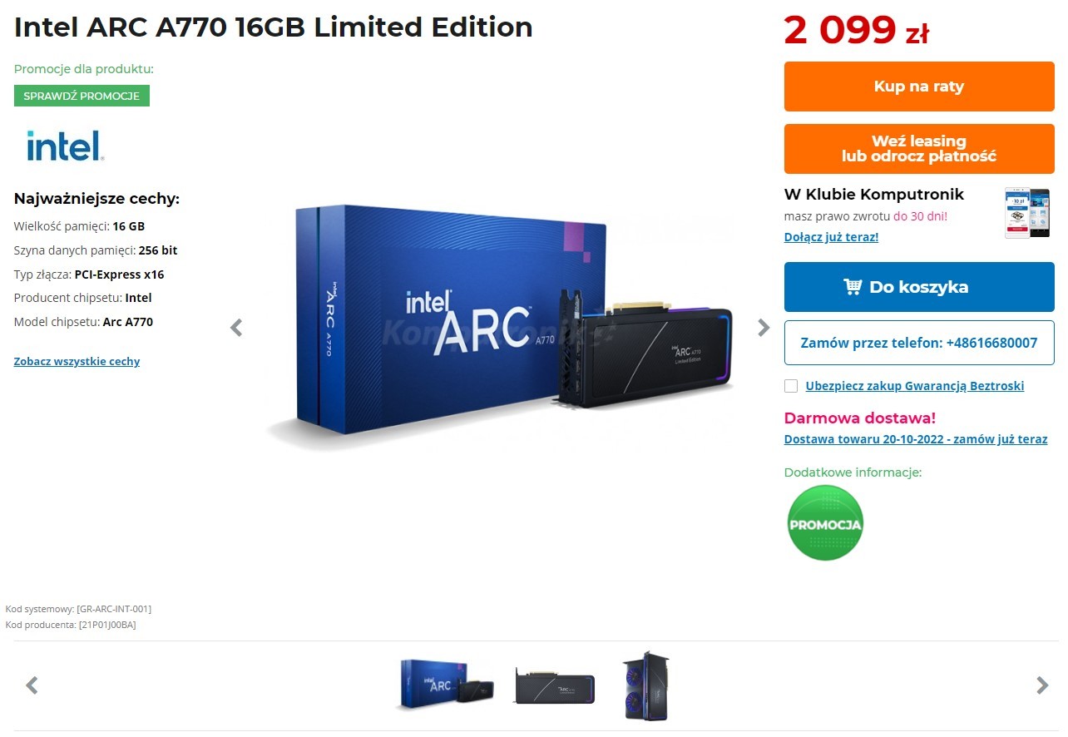The image size is (1068, 737).
Task: Enable the Ubezpiecz zakup Gwarancją Beztroski checkbox
Action: (790, 385)
